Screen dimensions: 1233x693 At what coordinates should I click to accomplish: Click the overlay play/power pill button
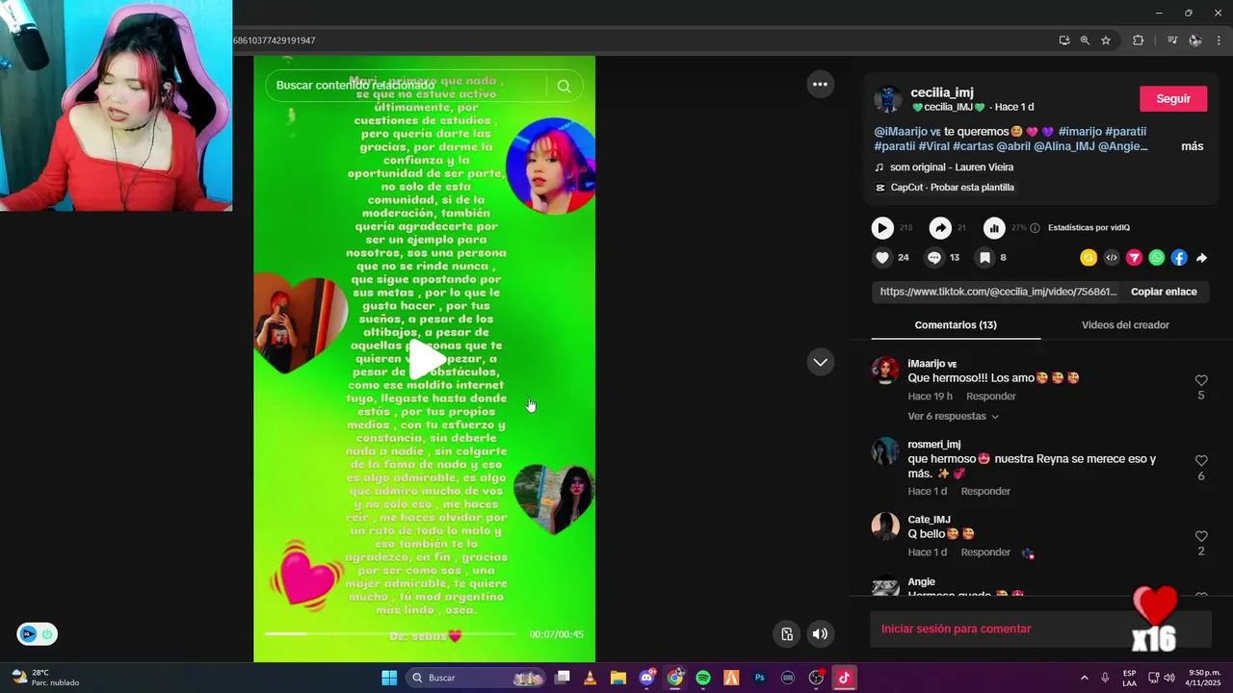pyautogui.click(x=37, y=634)
